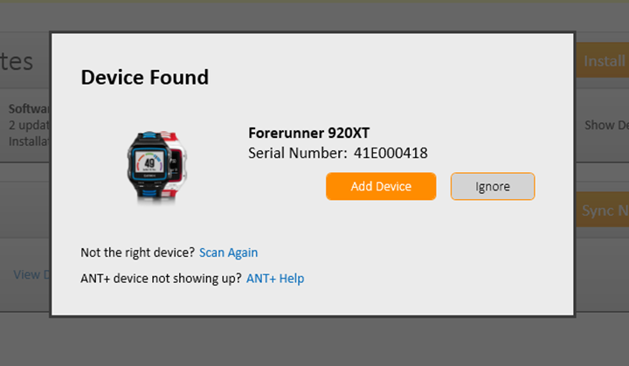
Task: Click the 'Installat' text in background
Action: pyautogui.click(x=29, y=142)
